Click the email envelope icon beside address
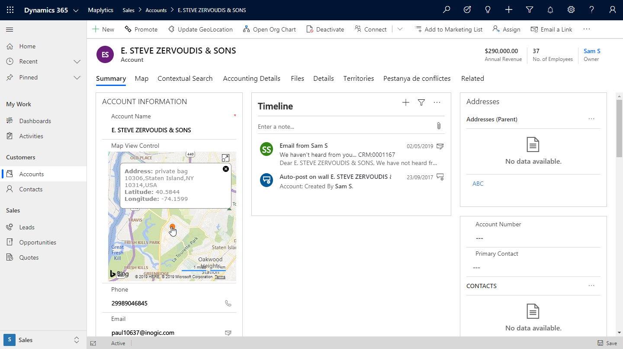623x349 pixels. (x=228, y=333)
